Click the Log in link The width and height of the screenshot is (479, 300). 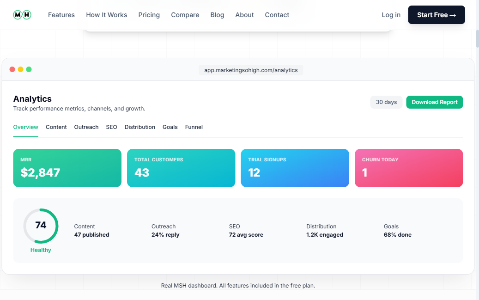pos(391,14)
